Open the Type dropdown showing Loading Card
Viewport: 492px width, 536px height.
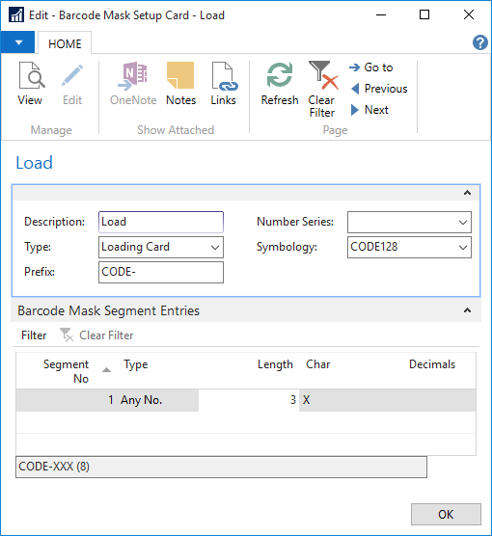click(161, 247)
